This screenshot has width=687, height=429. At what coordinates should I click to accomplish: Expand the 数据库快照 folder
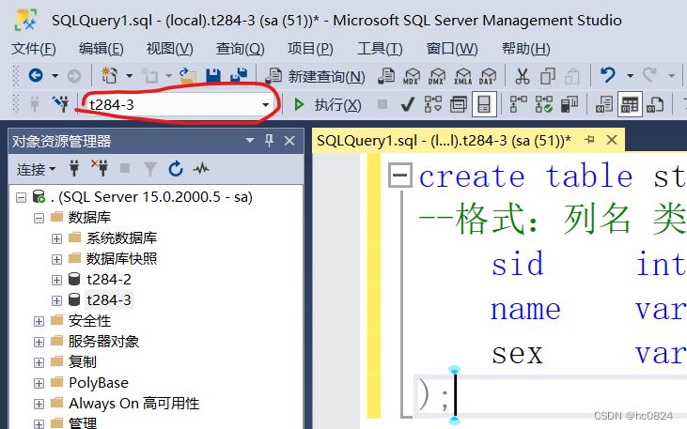tap(56, 259)
